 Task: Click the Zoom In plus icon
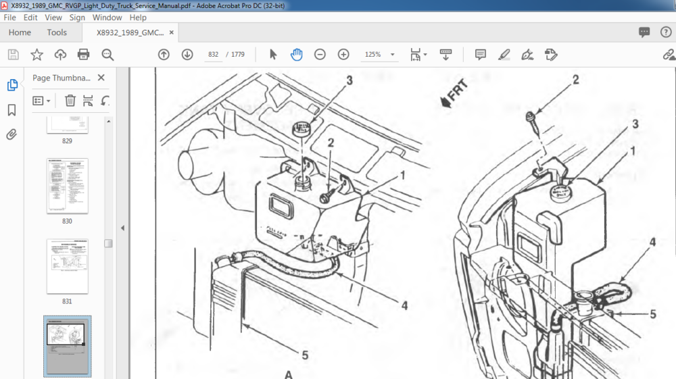343,55
